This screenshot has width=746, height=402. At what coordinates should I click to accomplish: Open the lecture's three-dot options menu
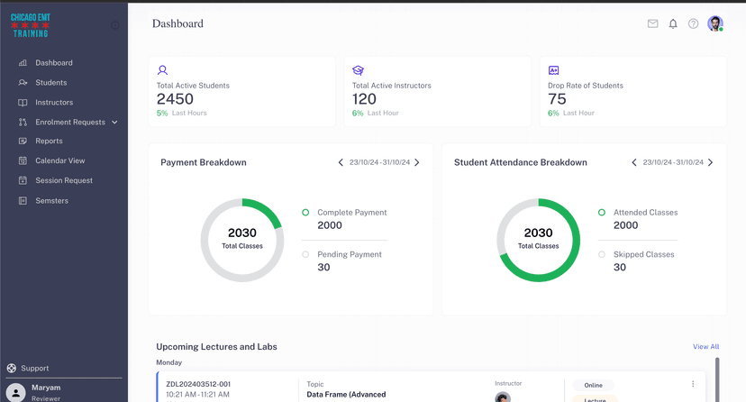point(693,384)
